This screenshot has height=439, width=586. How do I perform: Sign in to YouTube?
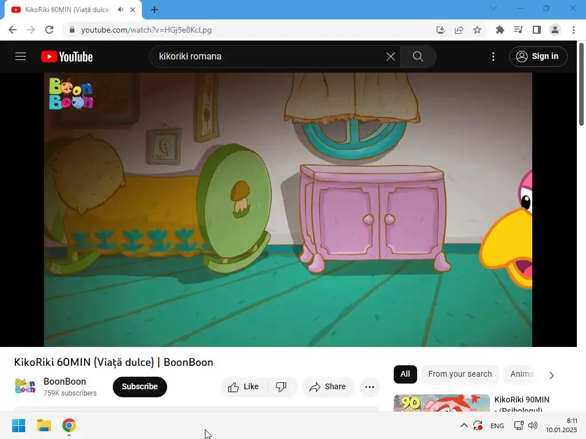pyautogui.click(x=538, y=57)
